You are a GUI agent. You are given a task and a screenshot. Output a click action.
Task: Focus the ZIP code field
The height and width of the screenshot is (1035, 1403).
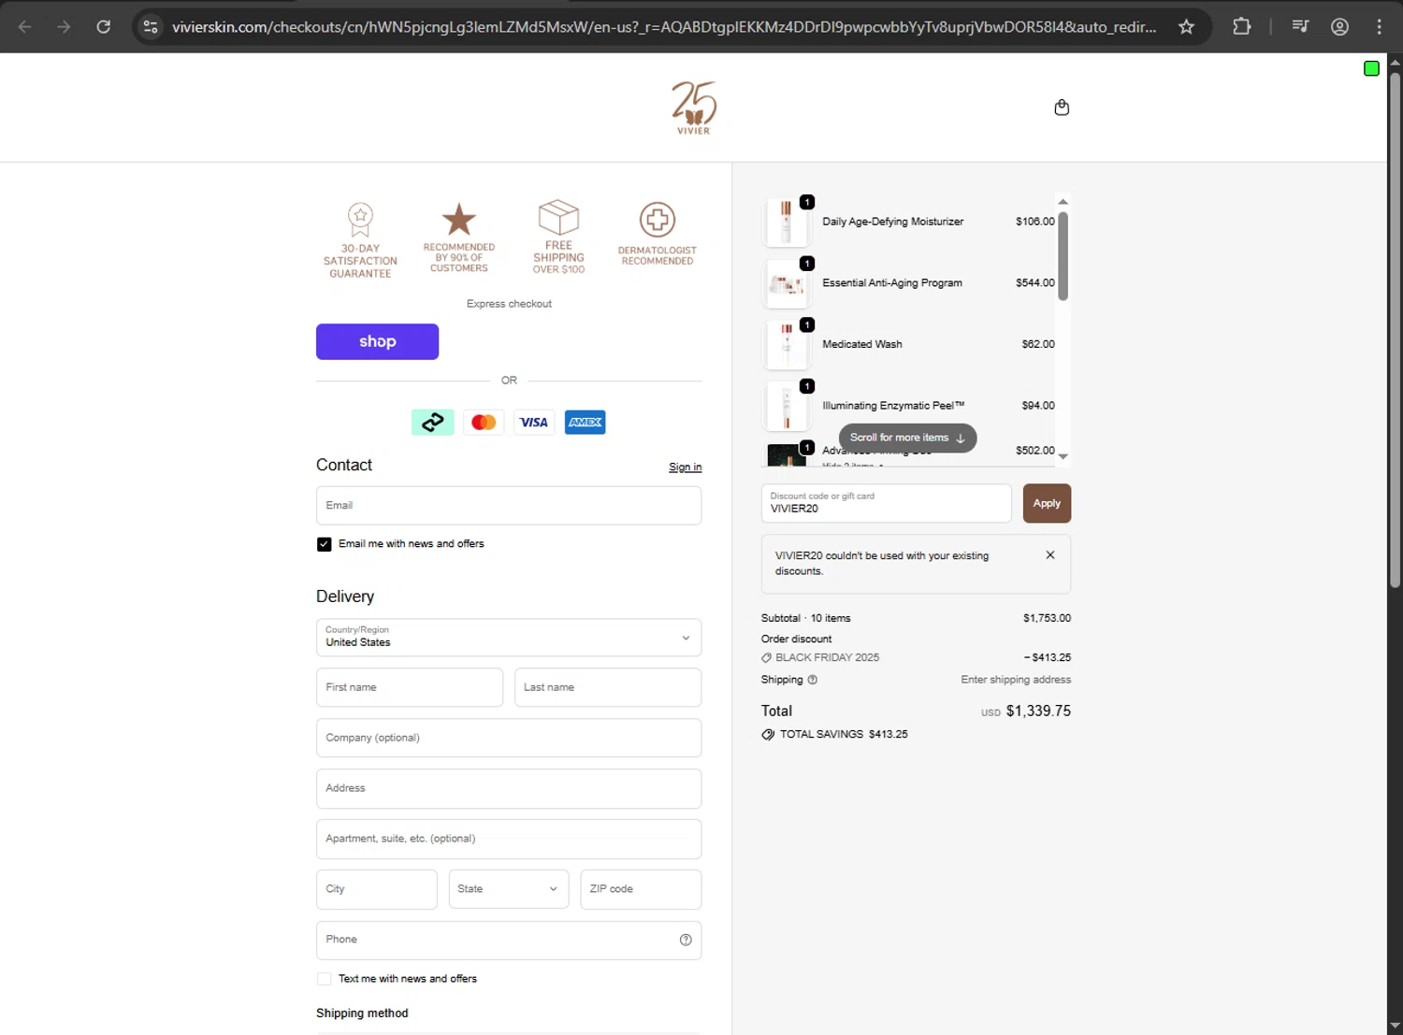(641, 889)
